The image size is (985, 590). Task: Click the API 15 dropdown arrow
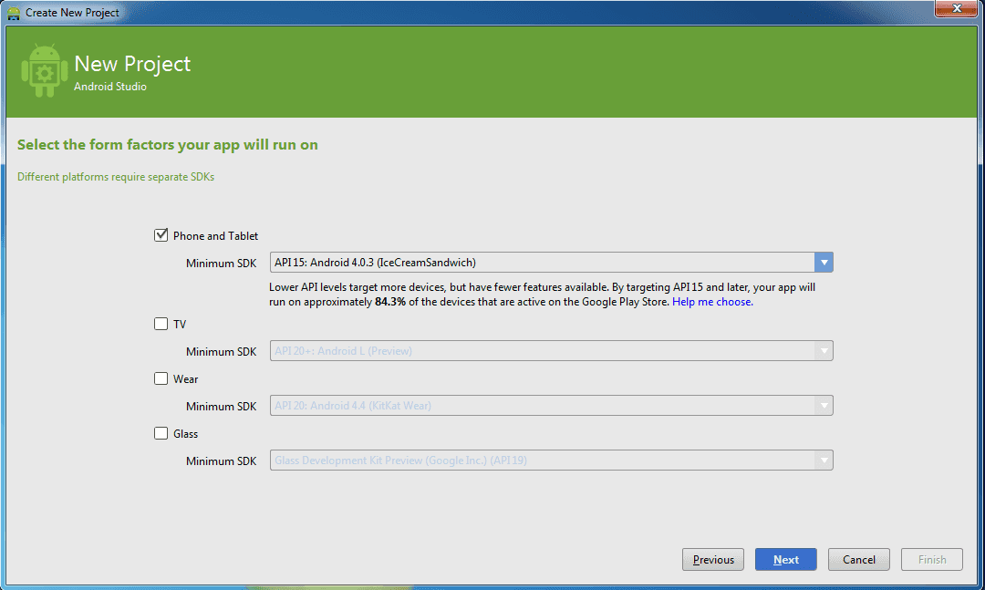click(824, 263)
